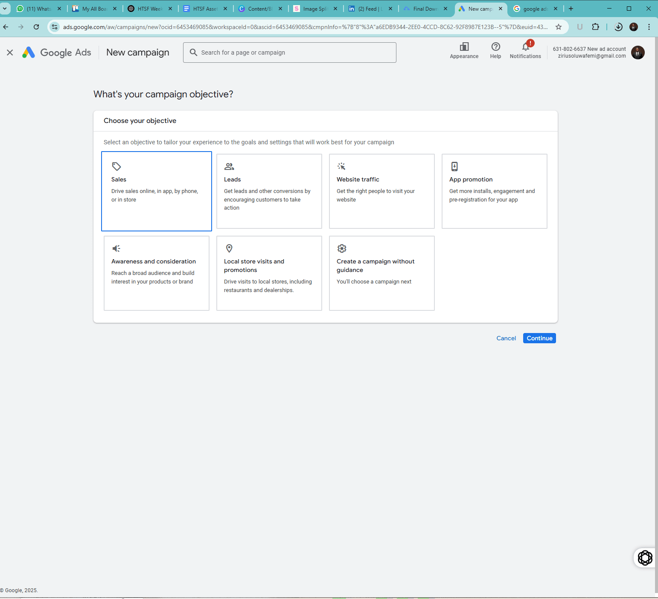
Task: Click the search box in Google Ads
Action: tap(290, 53)
